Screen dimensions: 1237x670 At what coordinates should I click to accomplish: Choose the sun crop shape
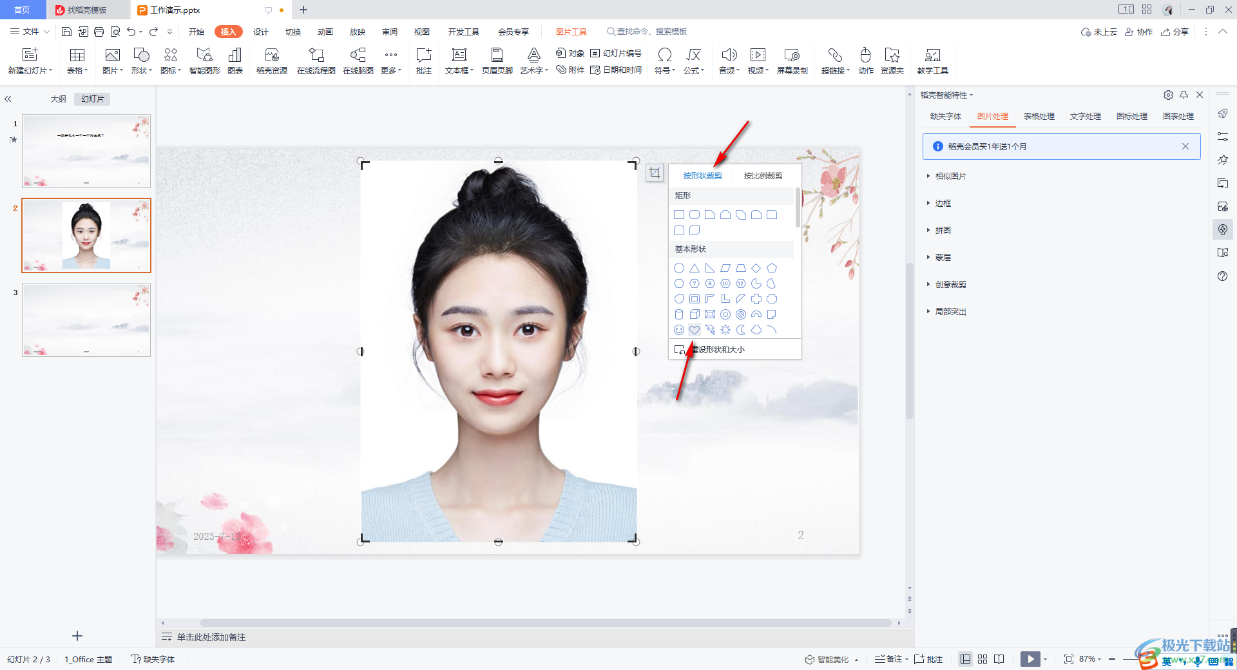[x=725, y=330]
